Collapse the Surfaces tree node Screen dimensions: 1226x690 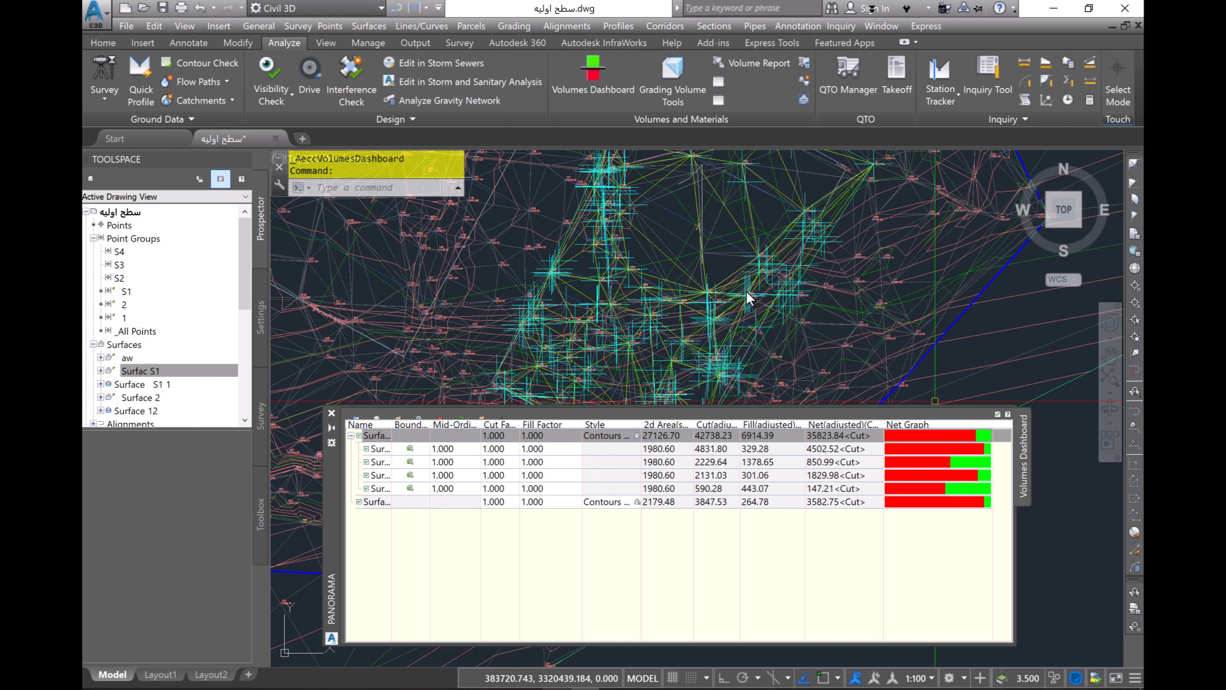93,344
